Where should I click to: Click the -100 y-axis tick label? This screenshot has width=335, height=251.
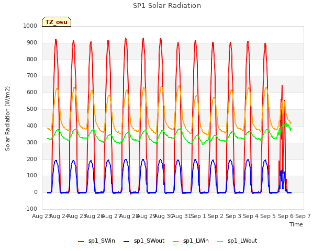click(x=31, y=209)
